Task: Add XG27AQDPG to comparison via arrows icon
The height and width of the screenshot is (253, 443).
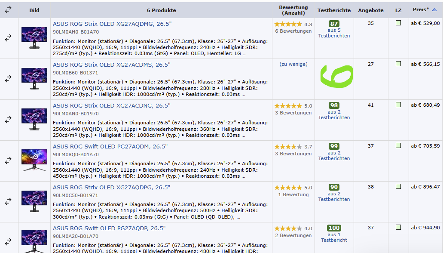Action: 8,201
